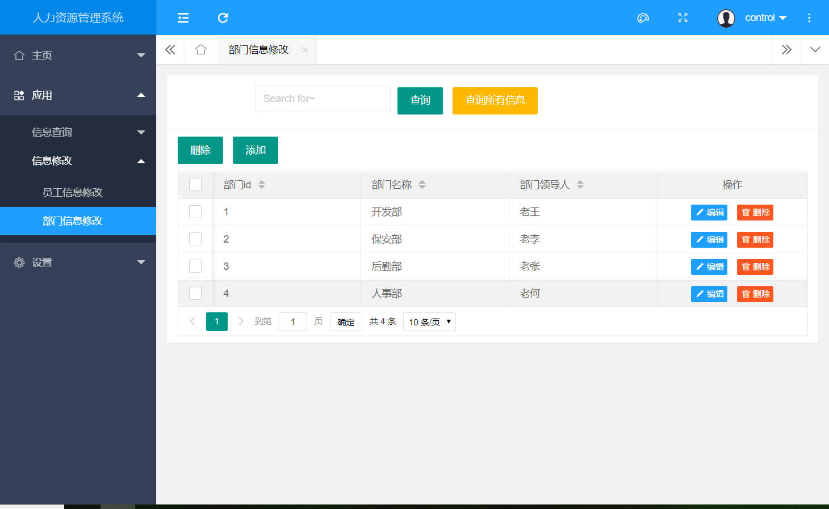Check the row for 保安部
829x509 pixels.
(x=195, y=239)
